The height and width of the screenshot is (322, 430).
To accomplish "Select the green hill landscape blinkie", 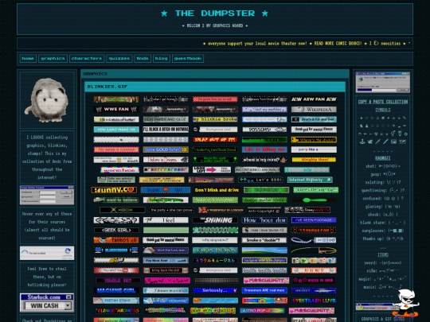I will pyautogui.click(x=264, y=250).
